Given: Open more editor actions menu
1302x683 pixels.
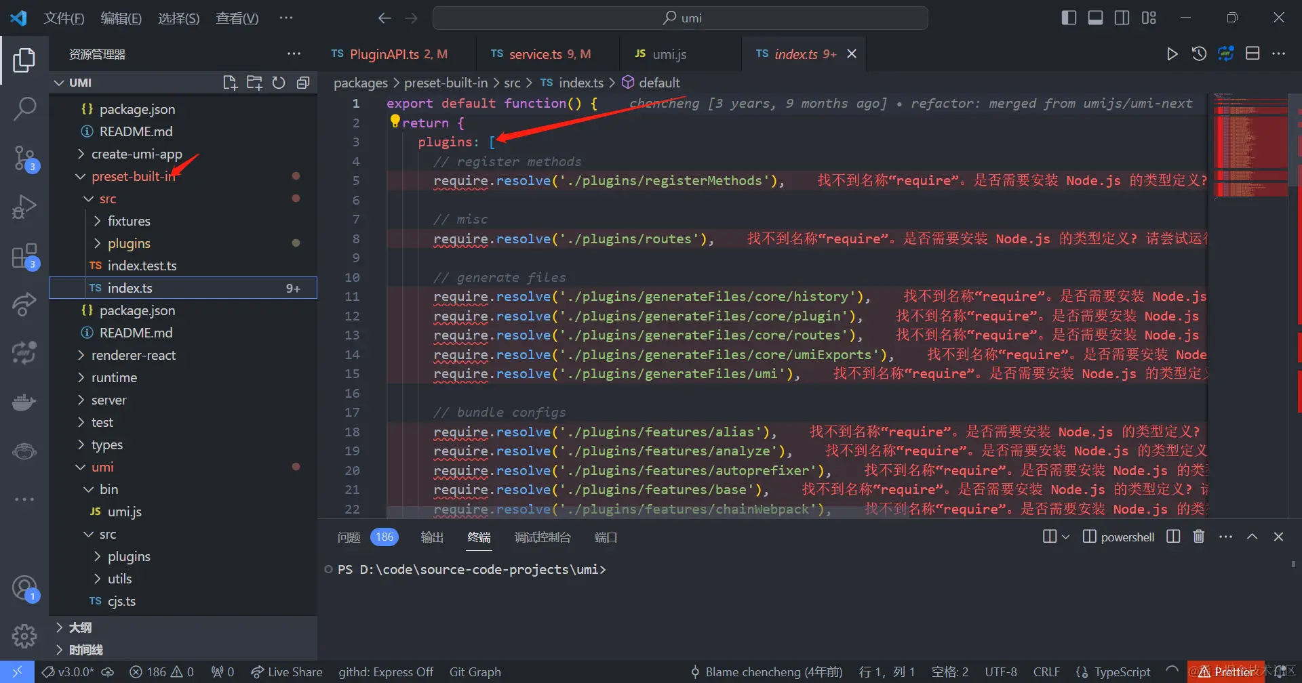Looking at the screenshot, I should point(1279,54).
